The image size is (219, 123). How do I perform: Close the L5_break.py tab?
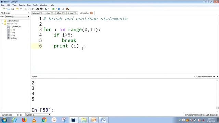91,13
